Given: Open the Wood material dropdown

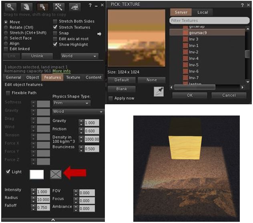Looking at the screenshot, I should (x=78, y=111).
